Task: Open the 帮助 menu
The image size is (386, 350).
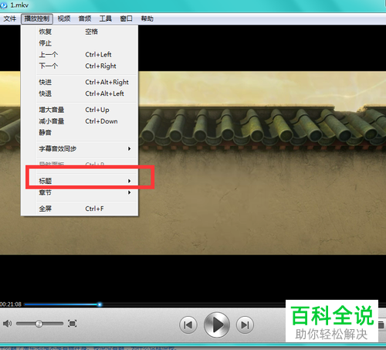Action: point(147,19)
